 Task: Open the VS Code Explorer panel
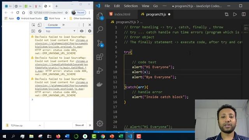[x=100, y=16]
